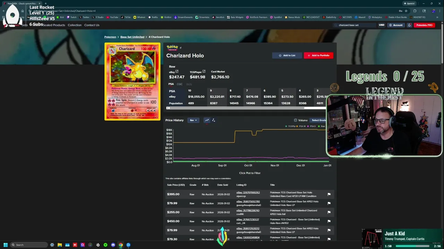Click Add to Portfolio button

point(318,55)
